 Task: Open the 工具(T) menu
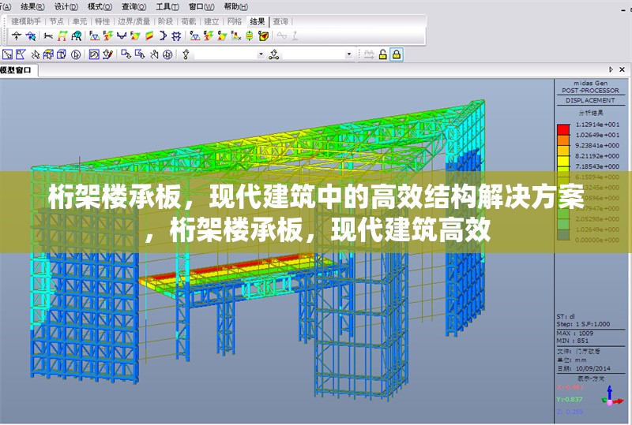[x=167, y=7]
